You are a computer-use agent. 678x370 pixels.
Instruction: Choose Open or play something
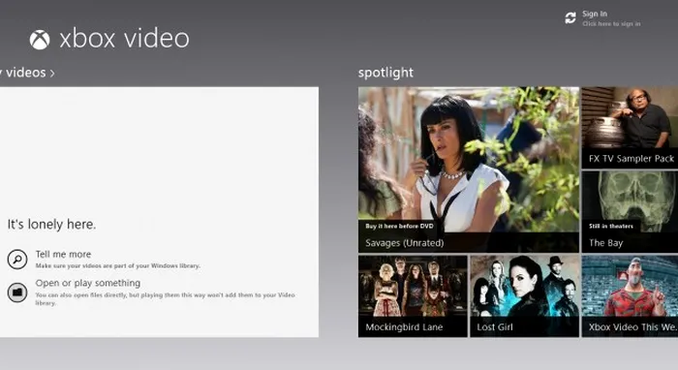tap(88, 283)
